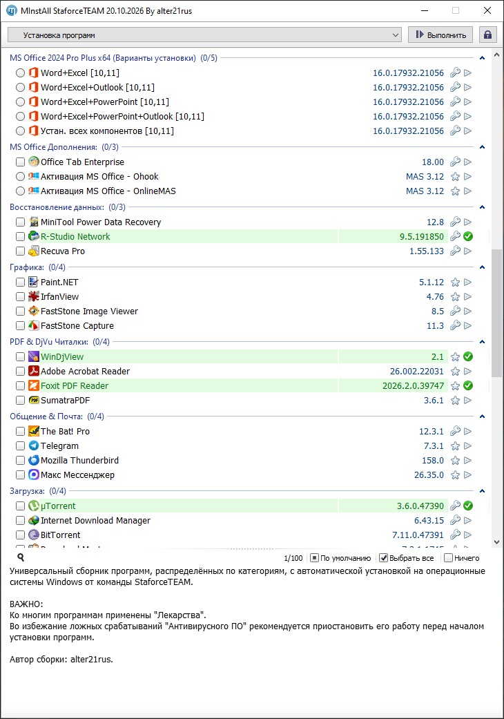This screenshot has width=504, height=719.
Task: Click the green checkmark beside R-Studio Network
Action: tap(468, 237)
